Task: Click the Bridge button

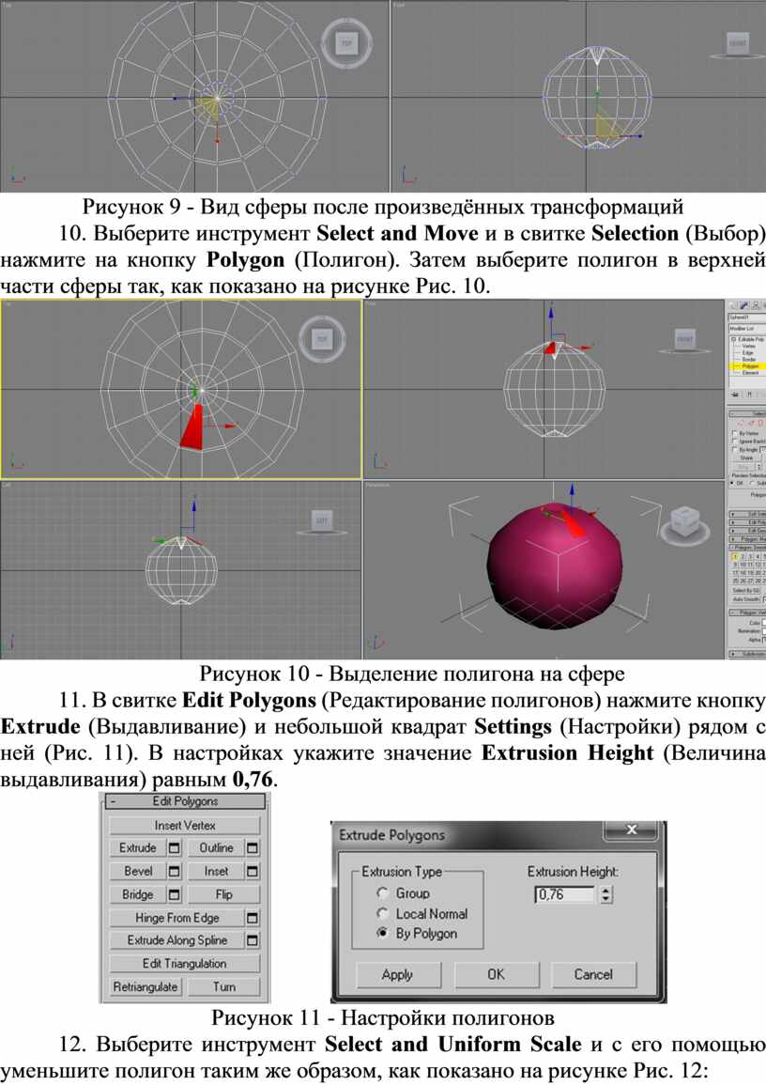Action: point(138,894)
